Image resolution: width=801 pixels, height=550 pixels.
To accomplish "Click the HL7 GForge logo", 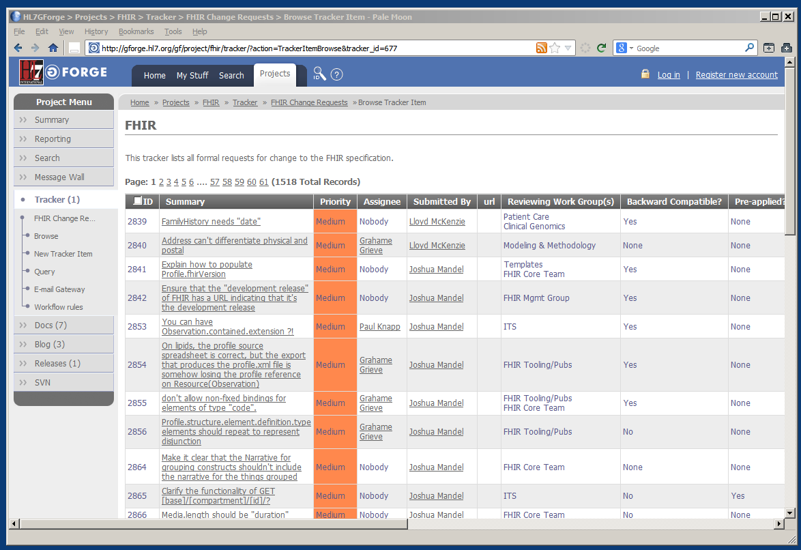I will click(x=63, y=72).
